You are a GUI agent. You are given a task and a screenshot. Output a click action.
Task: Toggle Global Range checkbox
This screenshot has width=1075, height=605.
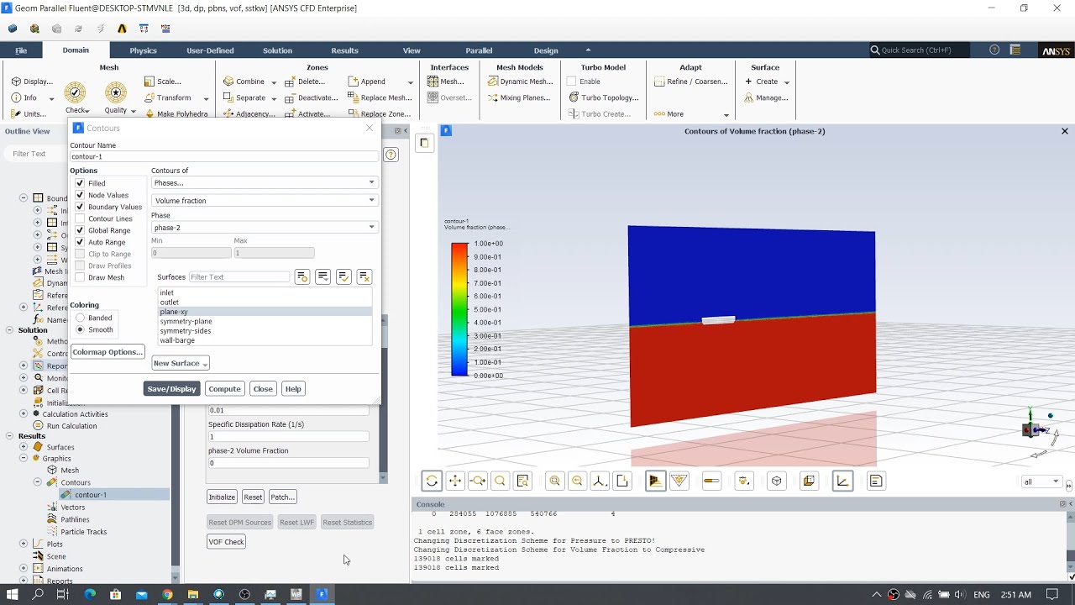pyautogui.click(x=80, y=230)
